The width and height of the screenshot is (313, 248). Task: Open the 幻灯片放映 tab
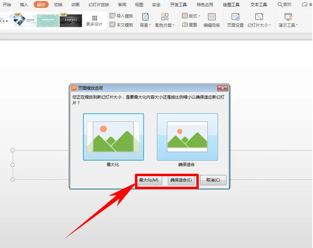[99, 4]
